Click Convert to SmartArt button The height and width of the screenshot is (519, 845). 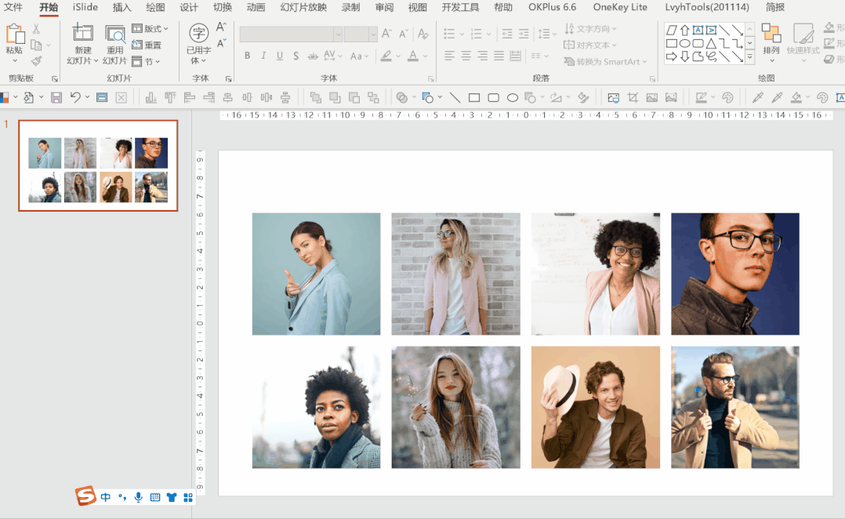tap(601, 62)
